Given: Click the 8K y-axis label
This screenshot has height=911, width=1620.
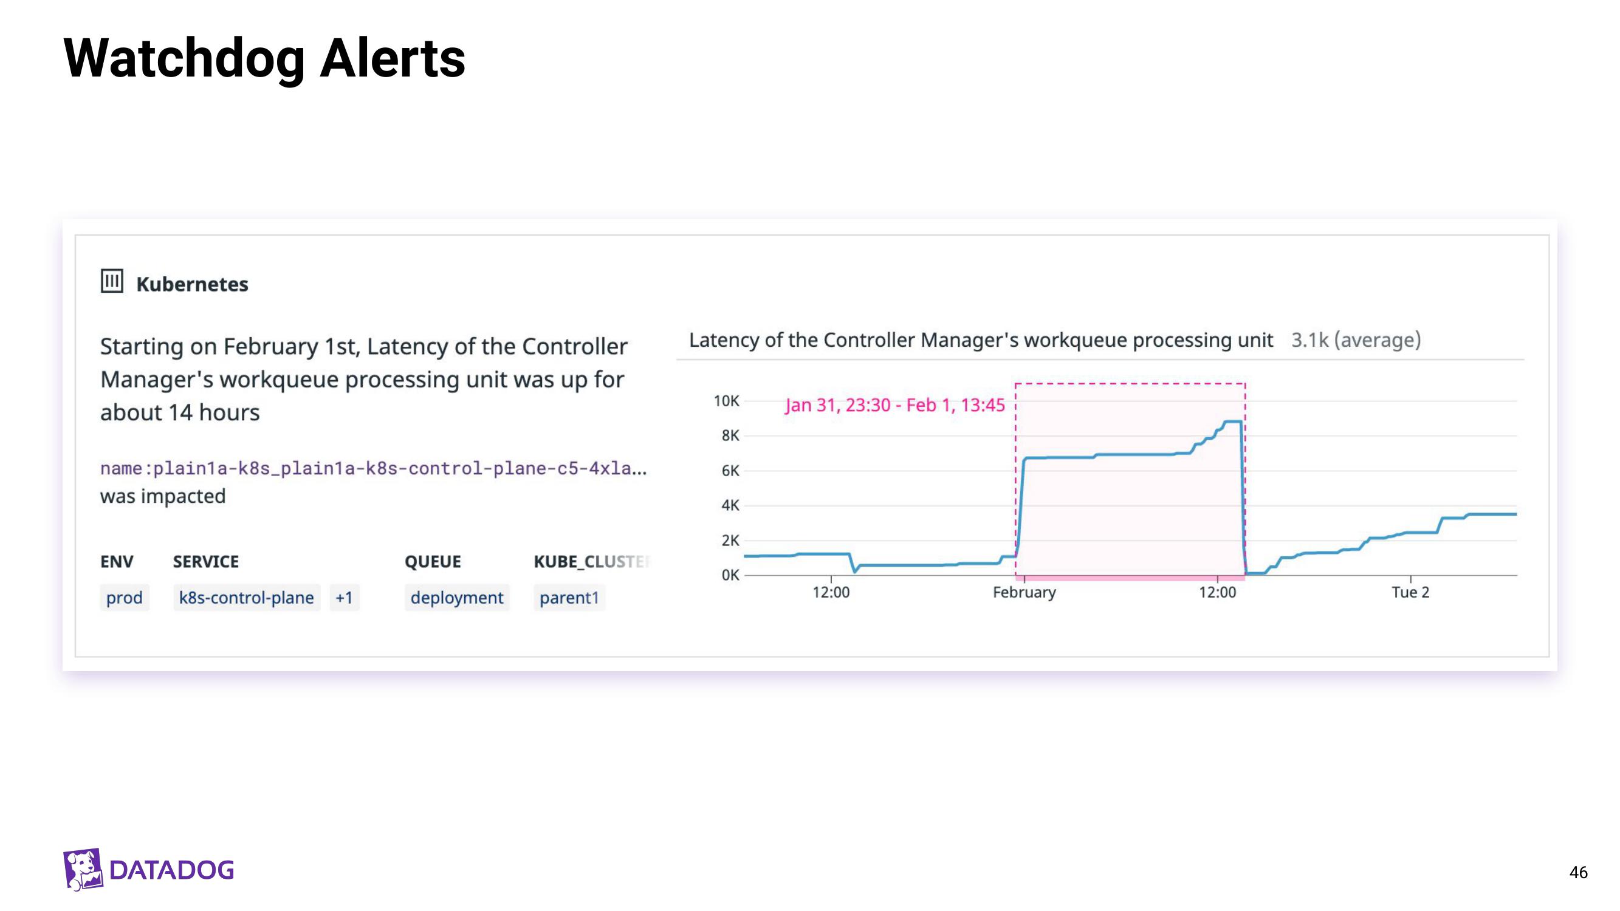Looking at the screenshot, I should (730, 435).
